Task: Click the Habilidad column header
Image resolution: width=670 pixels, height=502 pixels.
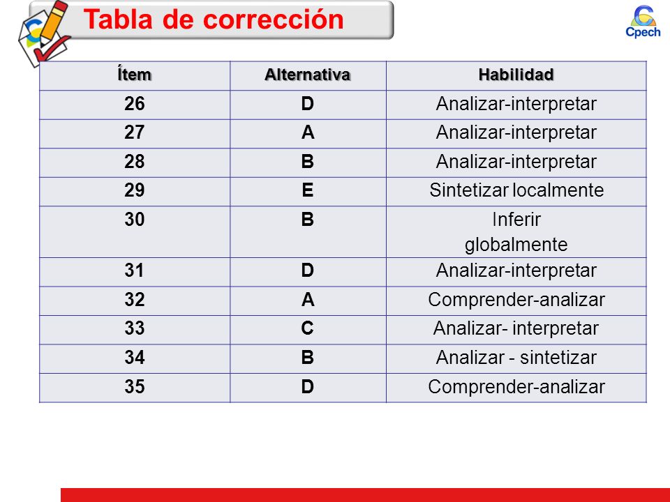Action: coord(516,75)
